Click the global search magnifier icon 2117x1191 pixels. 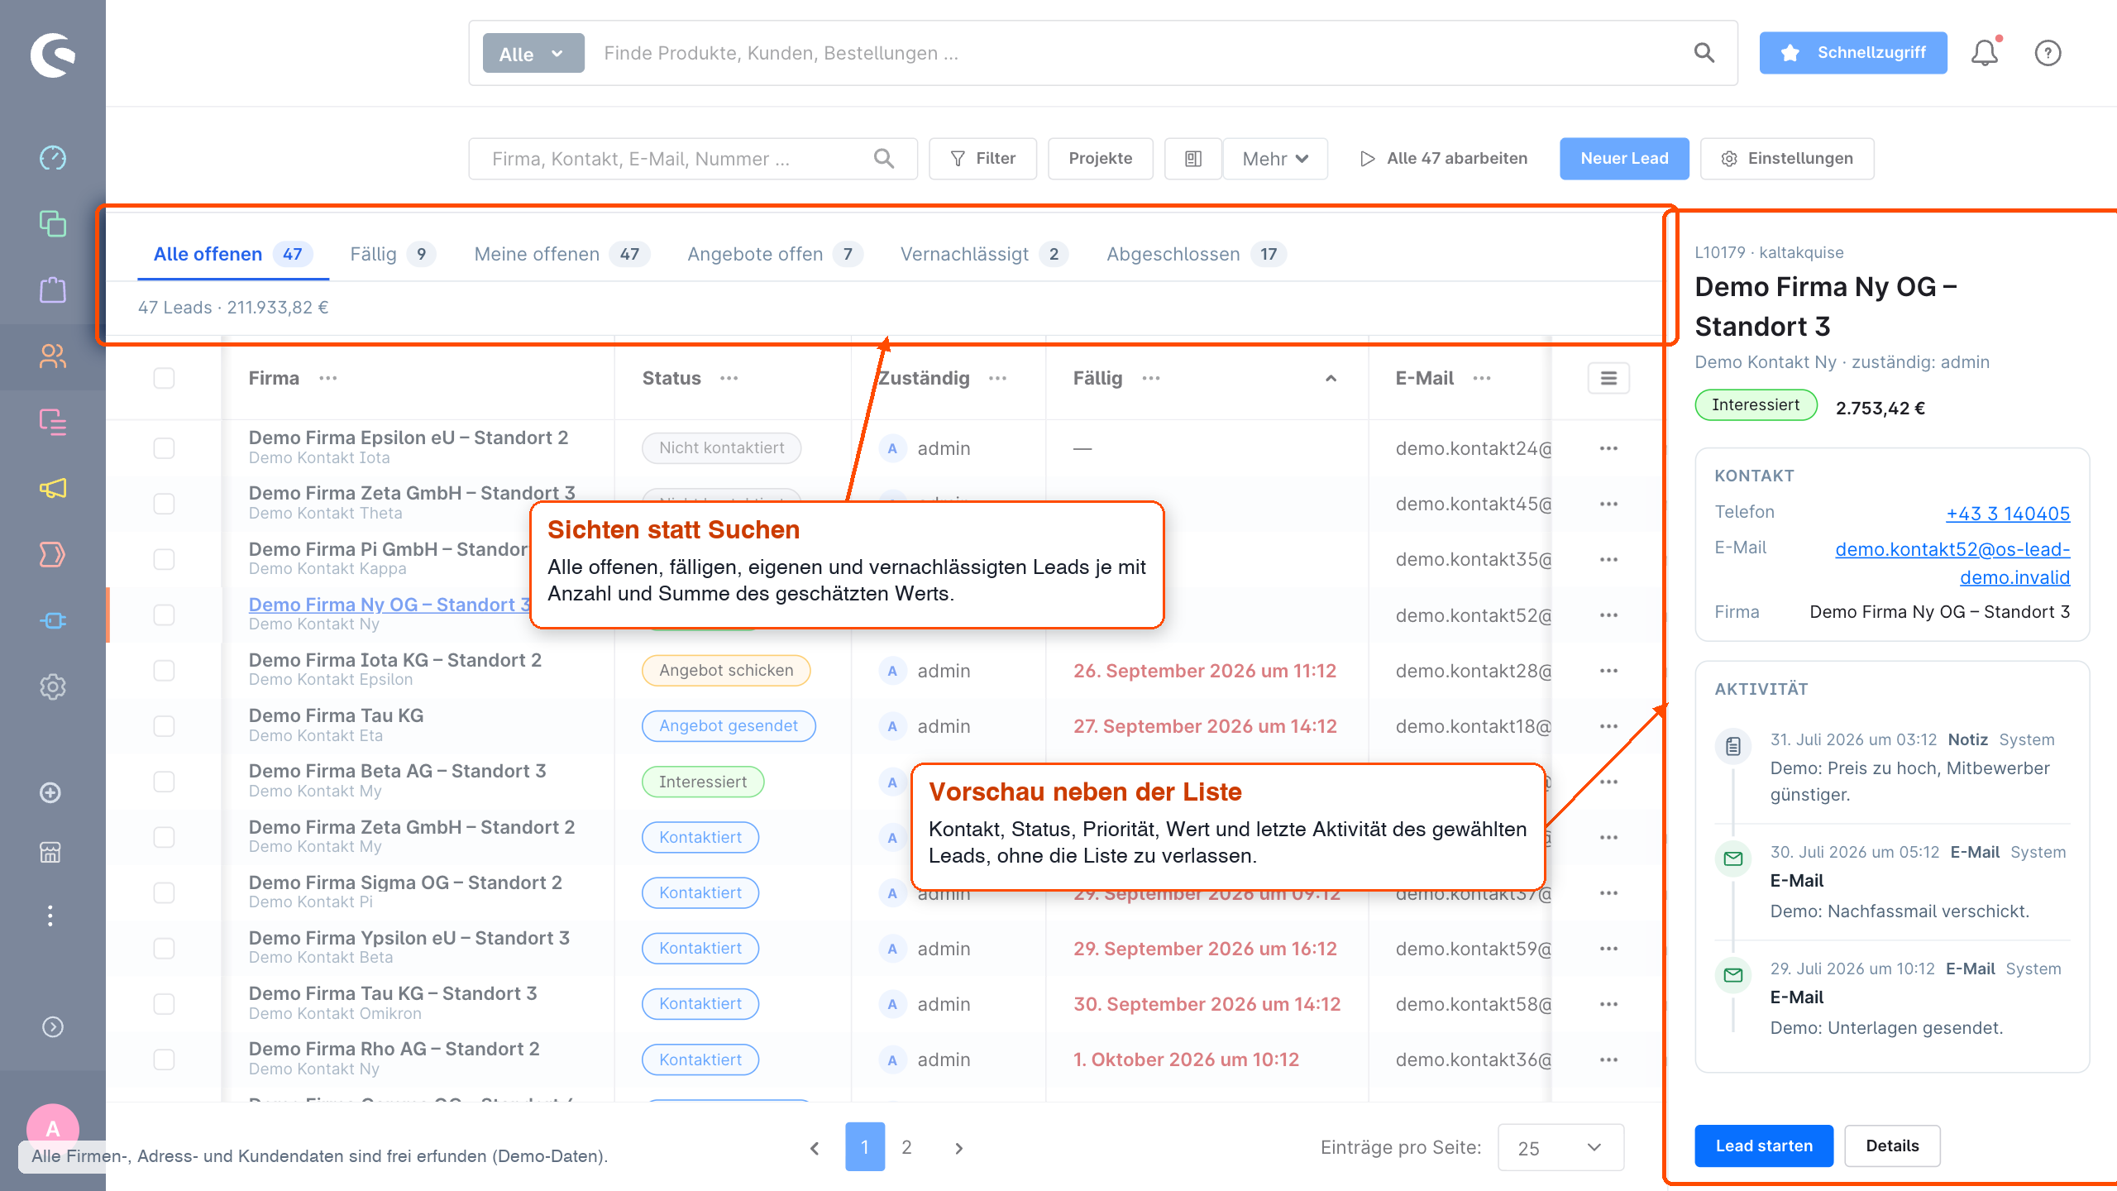[x=1704, y=53]
